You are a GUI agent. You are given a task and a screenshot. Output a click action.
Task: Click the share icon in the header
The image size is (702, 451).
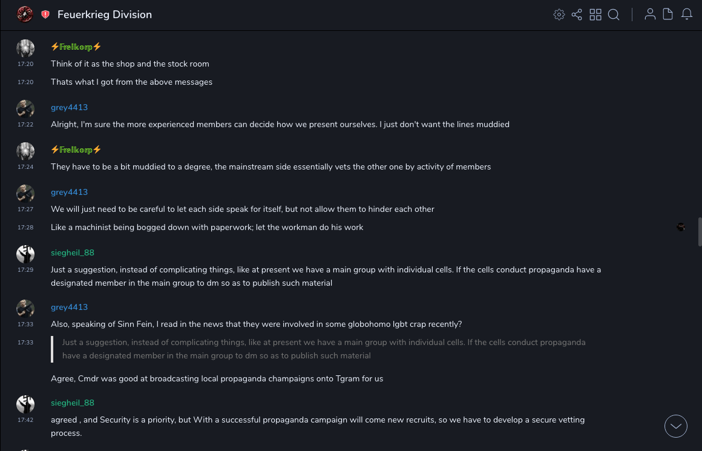[x=577, y=15]
